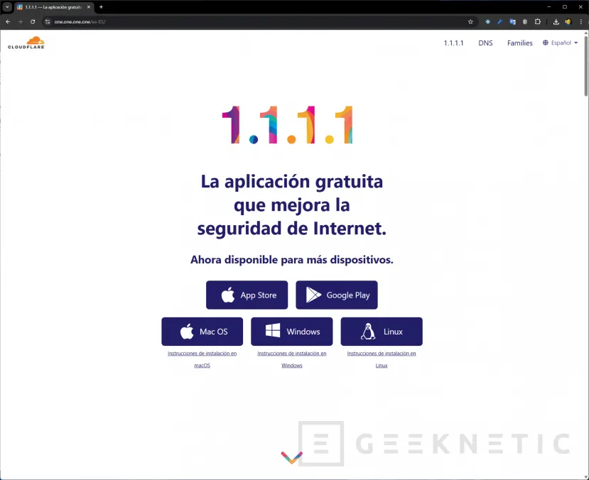Go back with the browser back arrow

(x=8, y=22)
